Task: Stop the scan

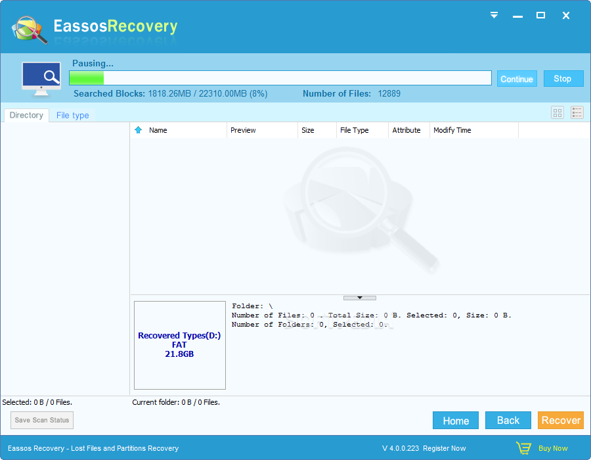Action: pyautogui.click(x=563, y=78)
